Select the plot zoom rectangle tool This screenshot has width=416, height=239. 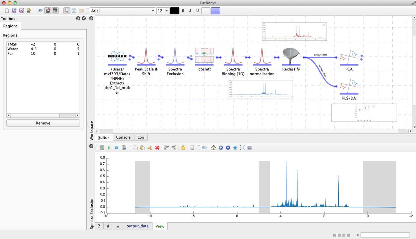[242, 148]
